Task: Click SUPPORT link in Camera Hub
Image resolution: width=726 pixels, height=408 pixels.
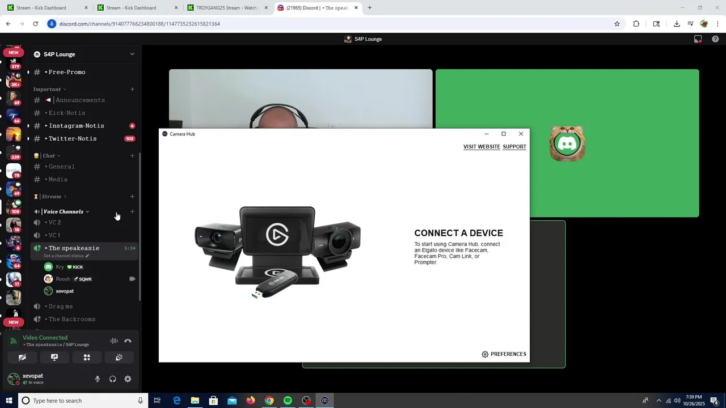Action: pos(514,147)
